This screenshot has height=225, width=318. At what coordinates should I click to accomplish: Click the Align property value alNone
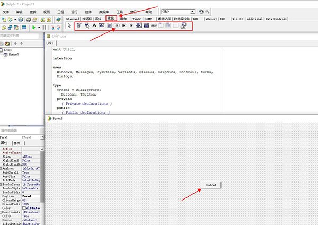pyautogui.click(x=31, y=157)
